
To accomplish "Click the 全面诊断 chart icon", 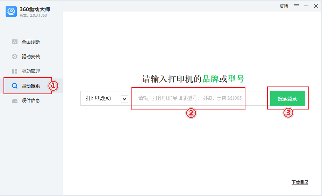I will click(x=15, y=42).
